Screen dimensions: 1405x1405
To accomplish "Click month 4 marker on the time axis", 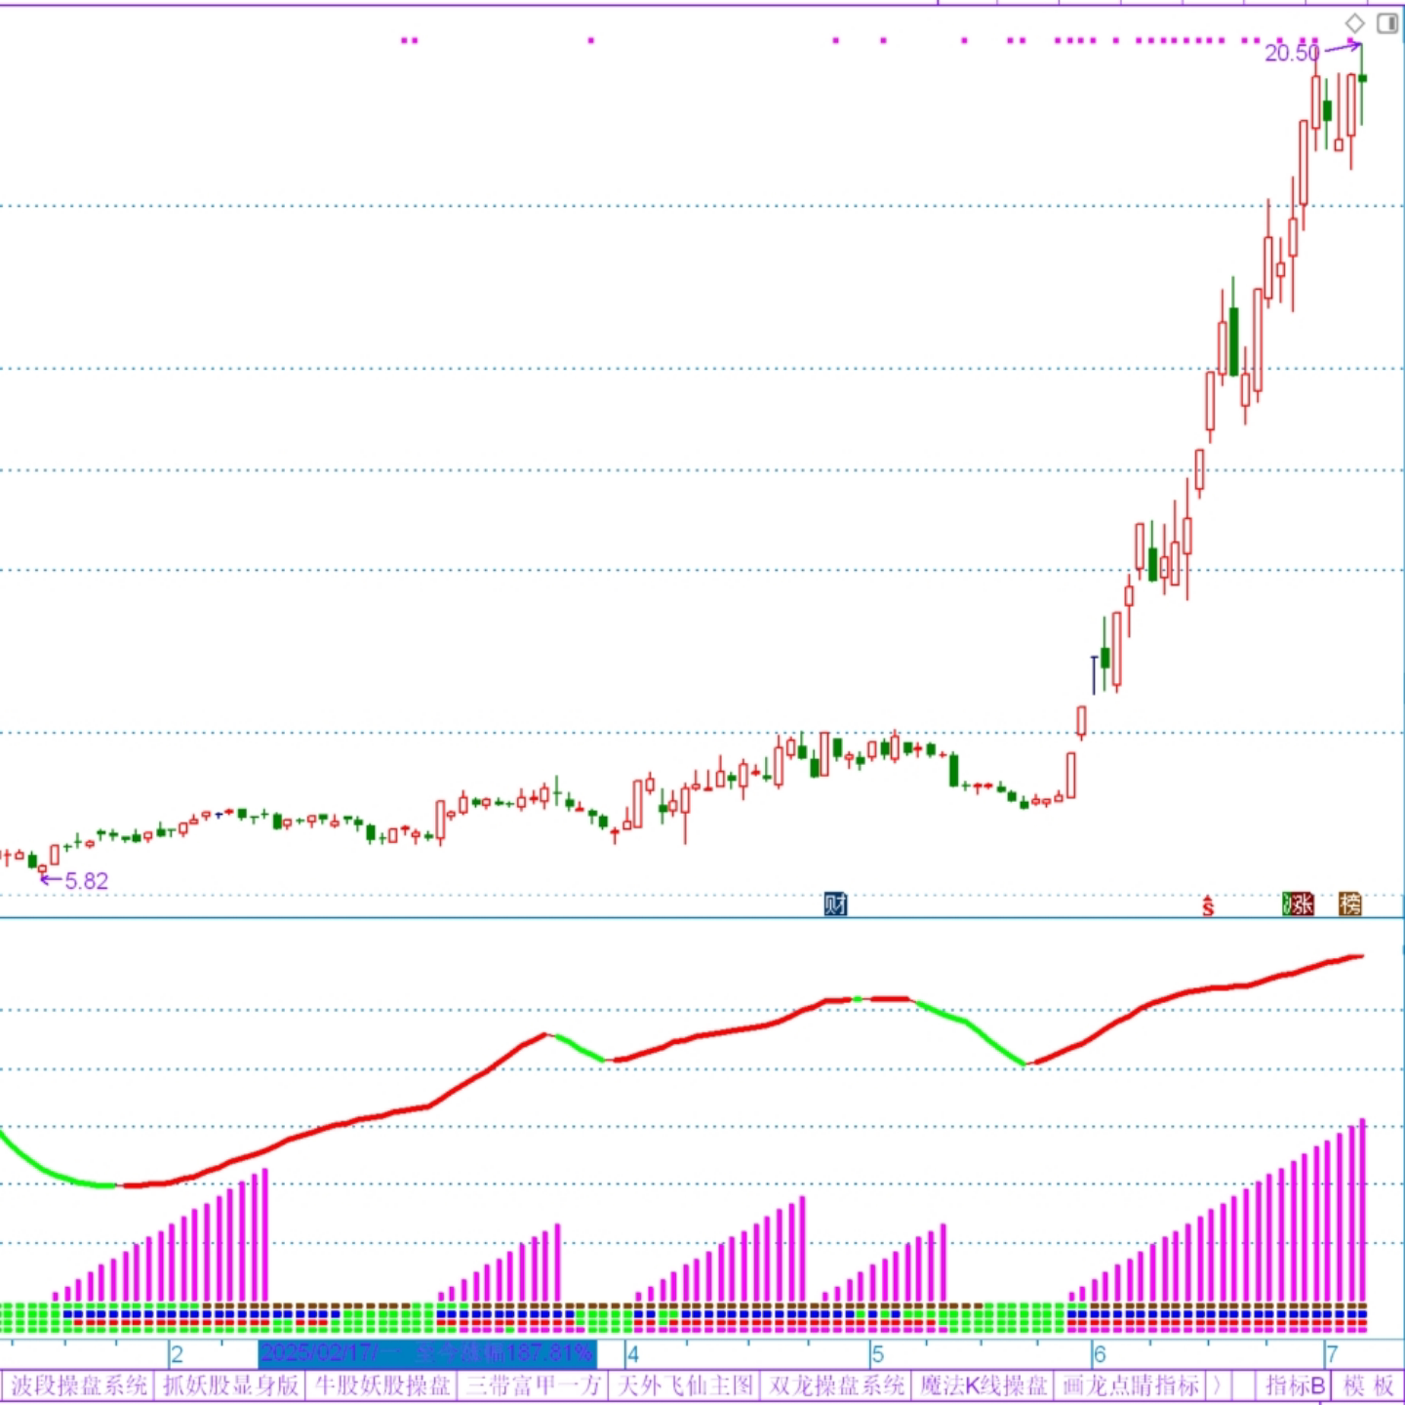I will pyautogui.click(x=632, y=1354).
